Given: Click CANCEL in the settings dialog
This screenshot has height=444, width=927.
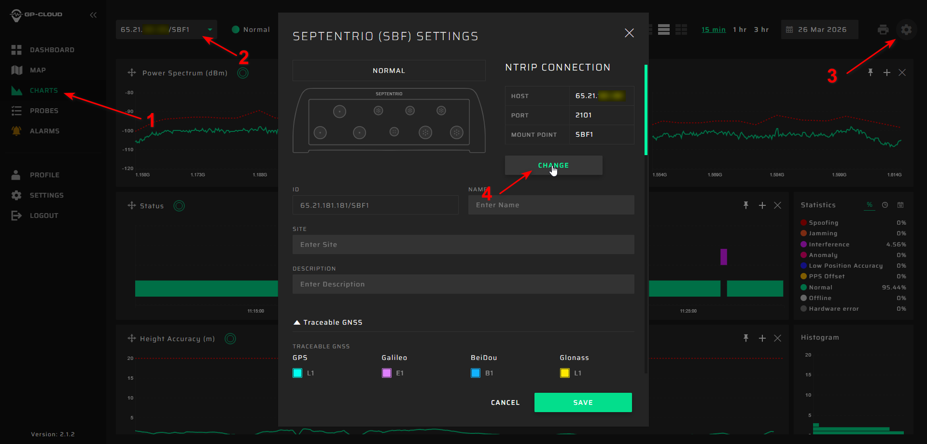Looking at the screenshot, I should (506, 402).
